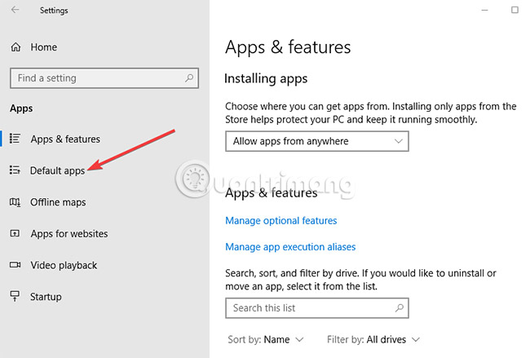Select Default apps in the sidebar
The width and height of the screenshot is (530, 358).
tap(57, 170)
